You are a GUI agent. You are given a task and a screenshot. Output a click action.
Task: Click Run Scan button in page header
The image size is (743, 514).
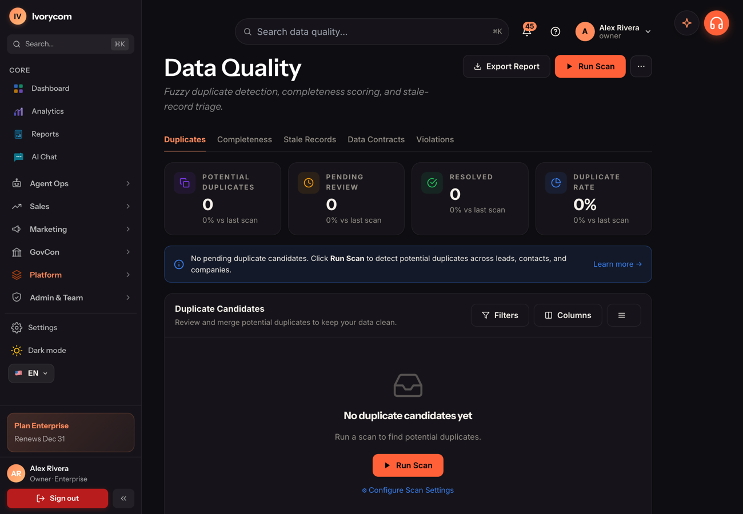coord(590,66)
